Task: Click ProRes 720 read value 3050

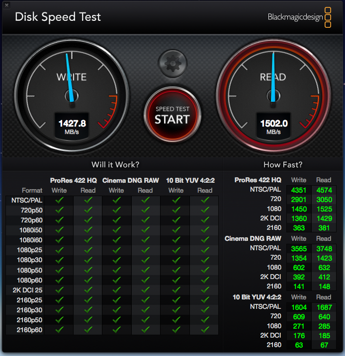Action: [324, 200]
